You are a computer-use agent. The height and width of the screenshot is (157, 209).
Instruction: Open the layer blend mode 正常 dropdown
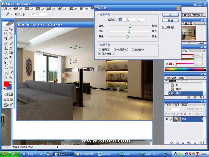(x=174, y=109)
